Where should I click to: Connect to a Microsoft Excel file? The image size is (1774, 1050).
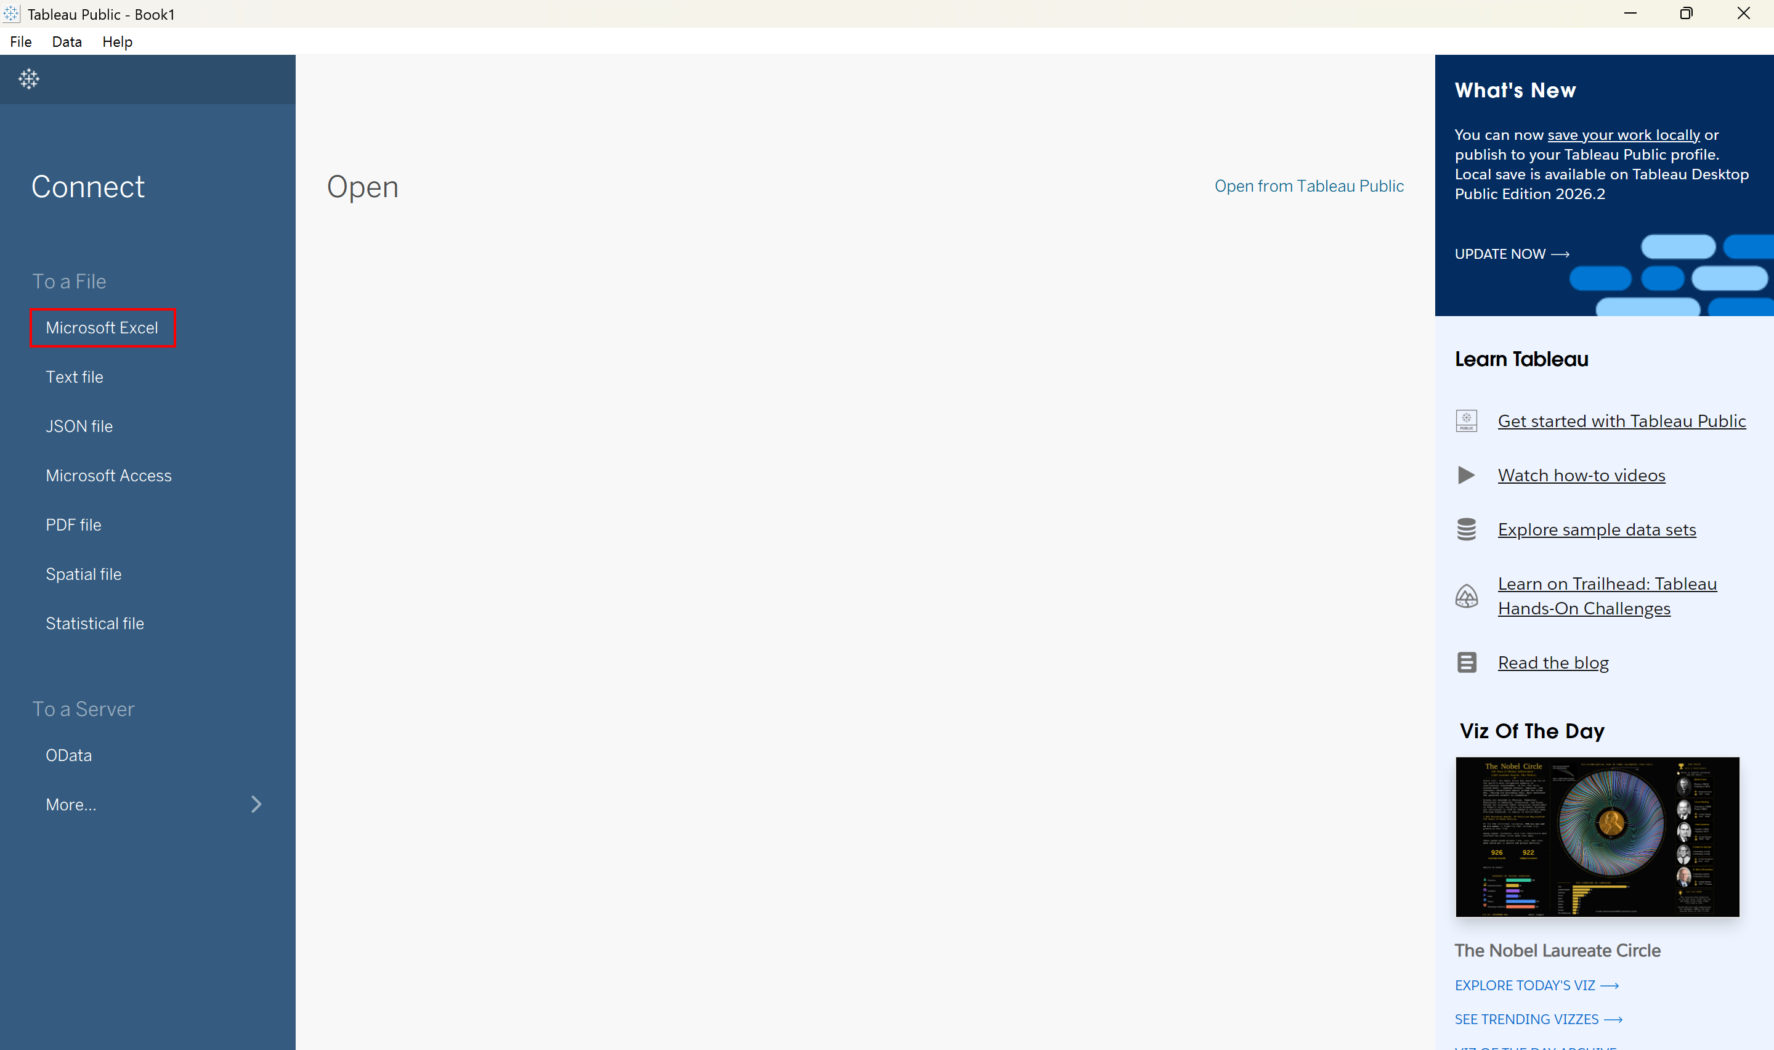102,328
